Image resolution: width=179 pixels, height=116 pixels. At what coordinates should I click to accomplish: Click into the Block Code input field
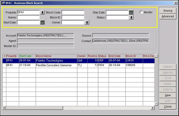[x=73, y=12]
